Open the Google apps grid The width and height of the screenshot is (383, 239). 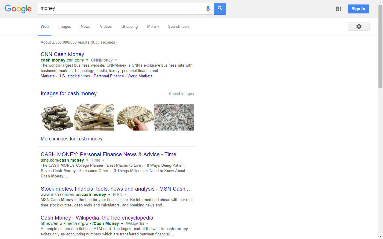[x=339, y=9]
